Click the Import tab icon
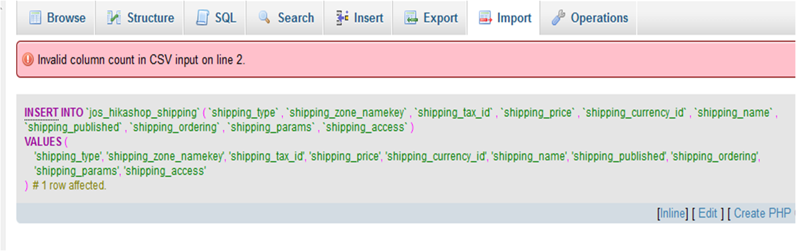 [x=485, y=18]
